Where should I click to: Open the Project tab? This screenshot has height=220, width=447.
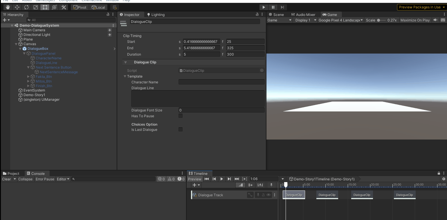coord(11,174)
